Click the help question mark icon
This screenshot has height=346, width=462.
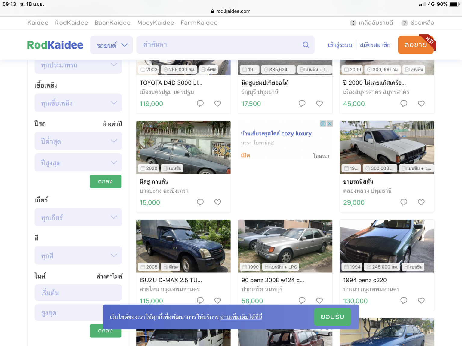tap(405, 23)
